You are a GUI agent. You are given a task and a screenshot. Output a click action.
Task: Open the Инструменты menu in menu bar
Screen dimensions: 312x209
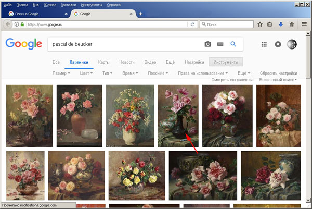coord(92,5)
